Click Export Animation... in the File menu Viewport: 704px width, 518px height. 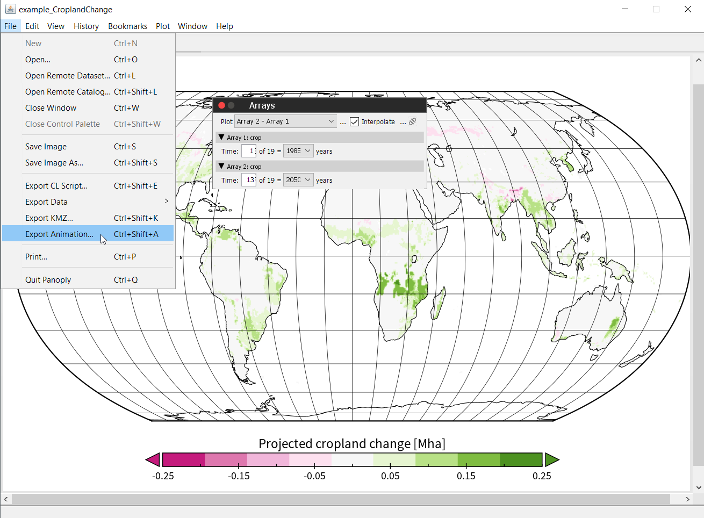(x=88, y=234)
